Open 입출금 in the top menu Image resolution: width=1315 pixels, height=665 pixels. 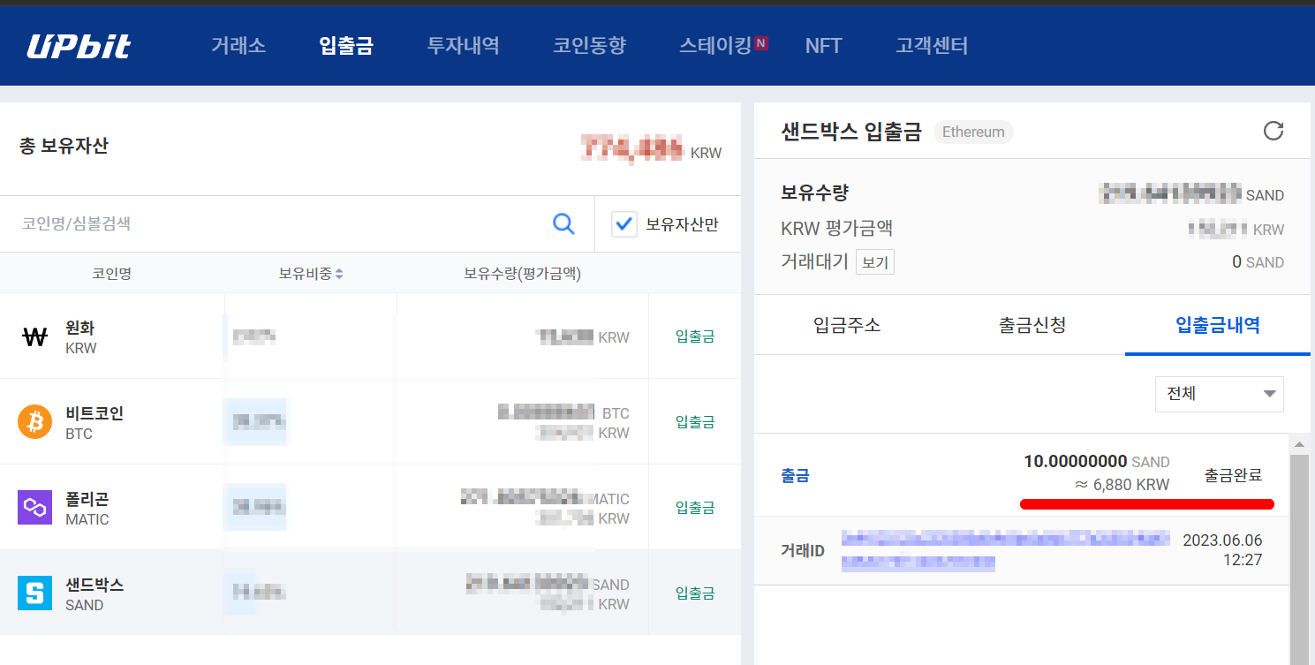[x=346, y=46]
